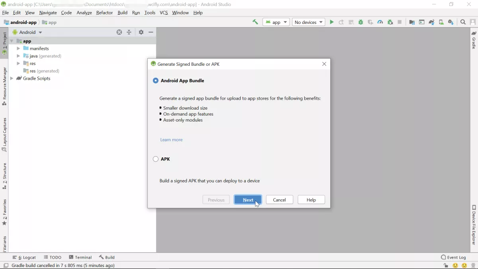Expand the manifests folder arrow
The image size is (478, 269).
coord(18,49)
